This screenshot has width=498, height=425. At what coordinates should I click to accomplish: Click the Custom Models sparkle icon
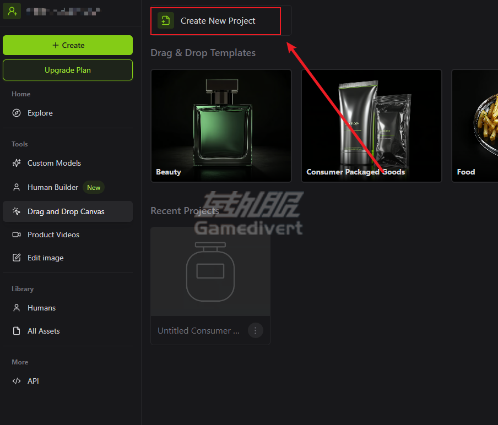(x=17, y=163)
